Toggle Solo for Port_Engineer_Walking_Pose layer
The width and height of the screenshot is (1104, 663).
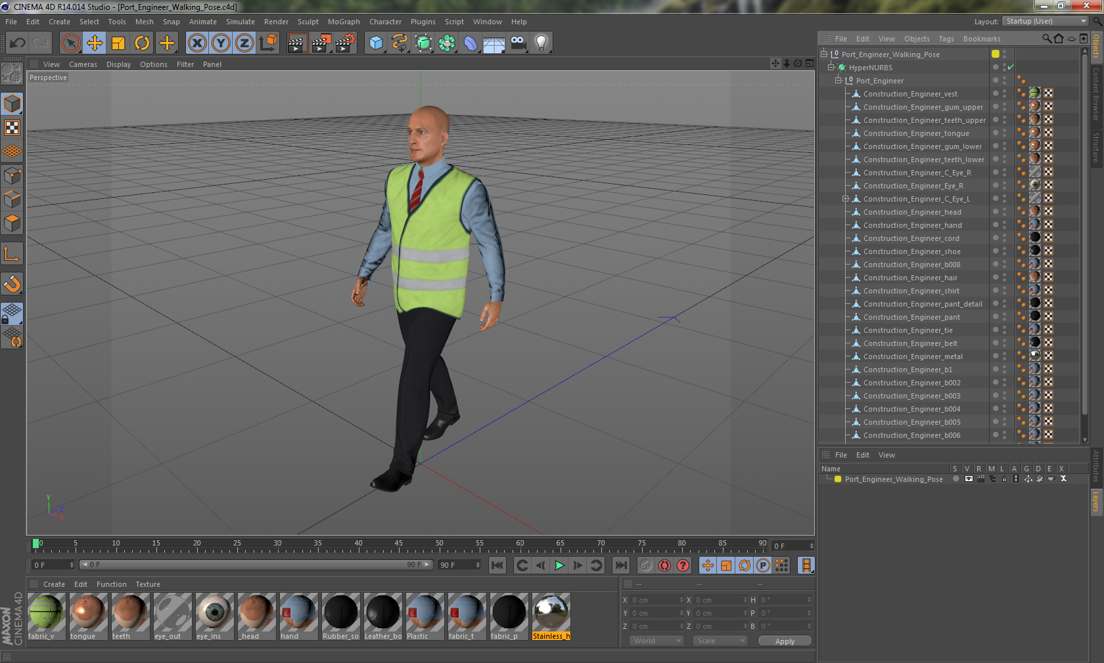point(956,479)
